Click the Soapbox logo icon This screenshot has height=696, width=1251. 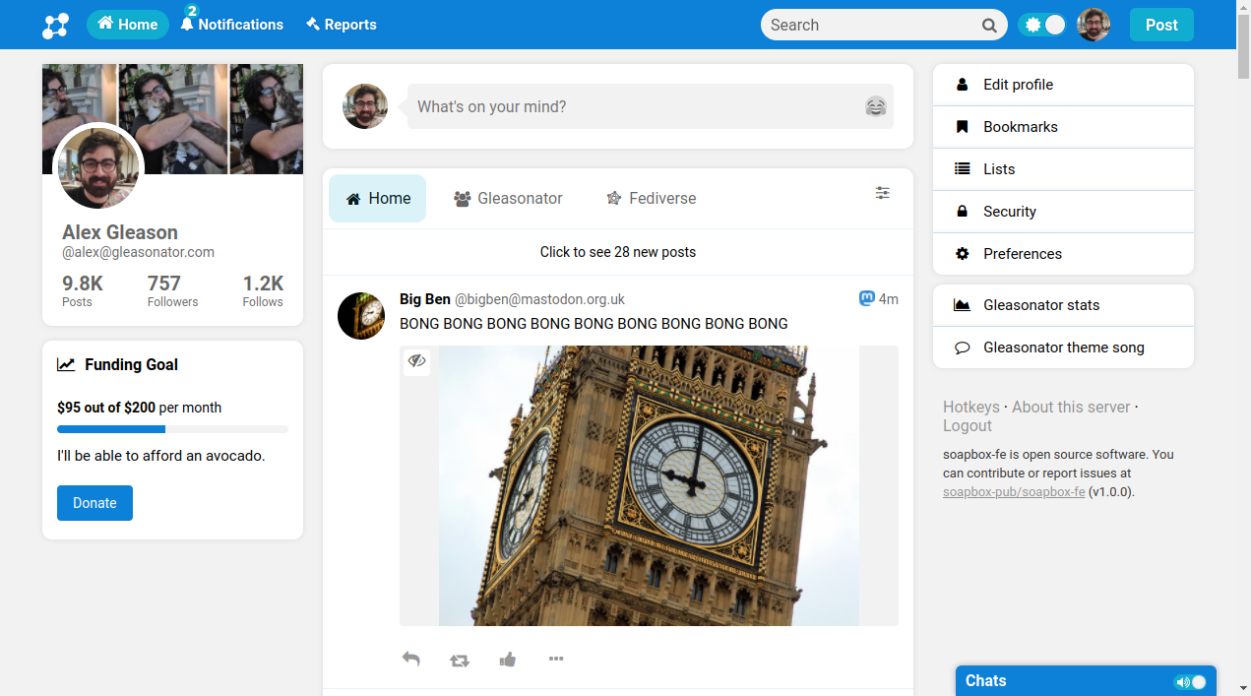coord(55,26)
